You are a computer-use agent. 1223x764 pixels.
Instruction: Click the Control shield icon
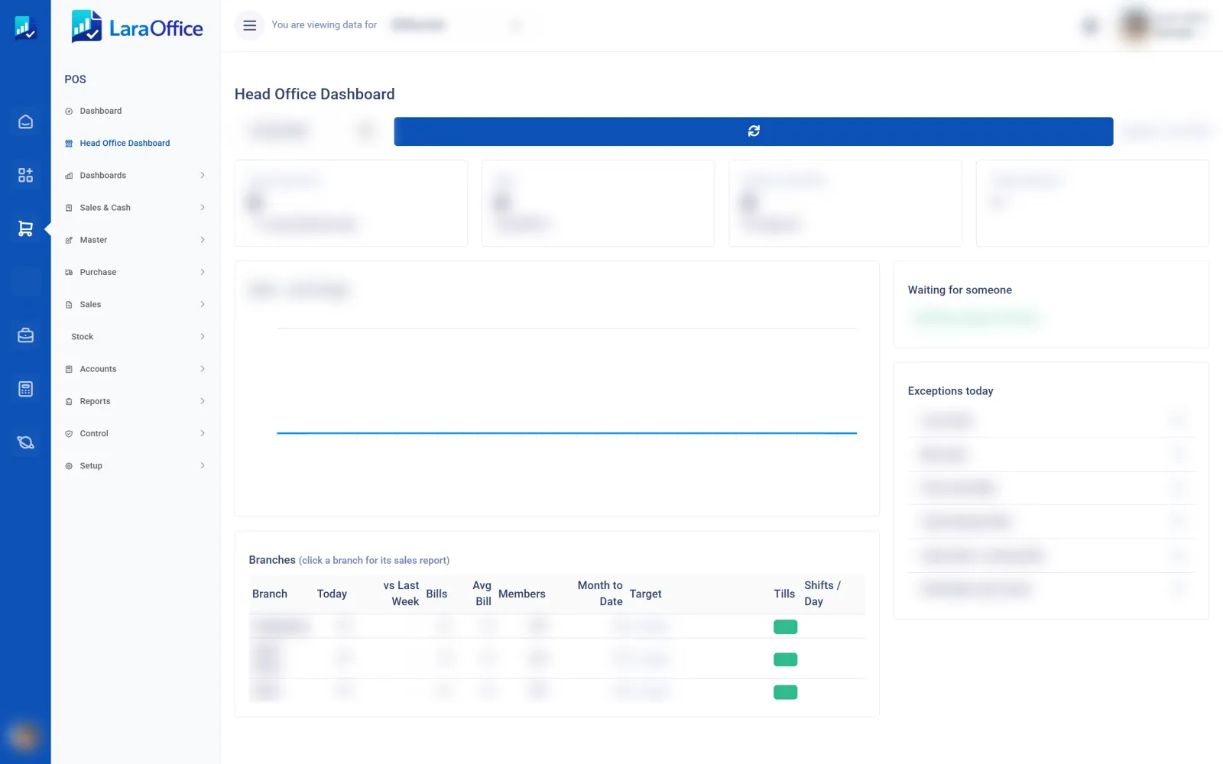point(69,433)
